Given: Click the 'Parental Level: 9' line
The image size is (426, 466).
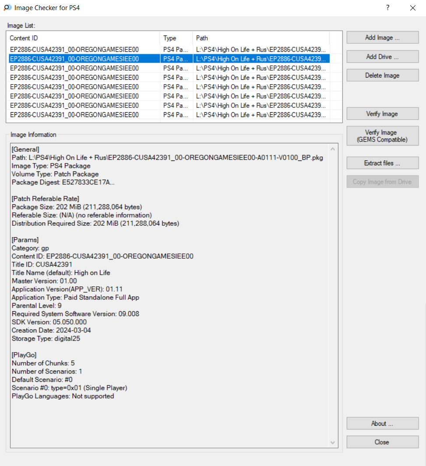Looking at the screenshot, I should [x=36, y=306].
